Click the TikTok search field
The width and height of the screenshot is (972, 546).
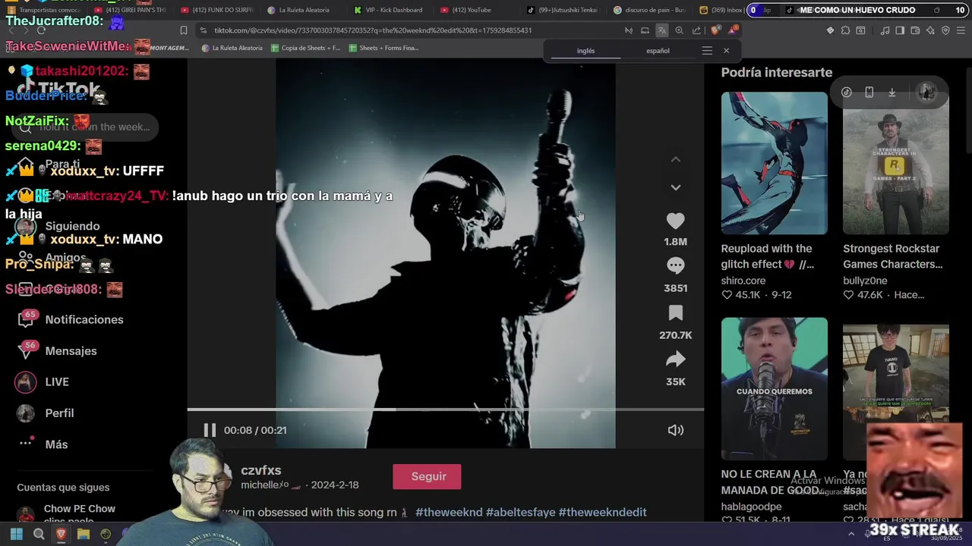(x=86, y=127)
